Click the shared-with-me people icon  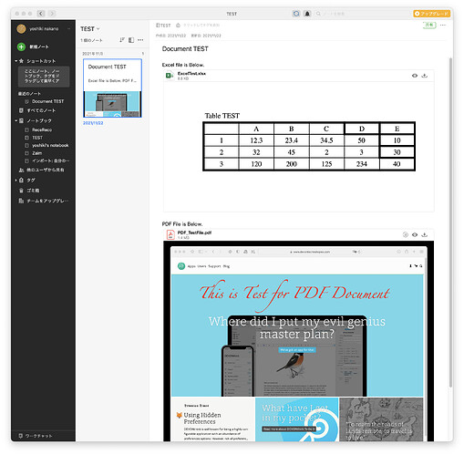[x=21, y=170]
